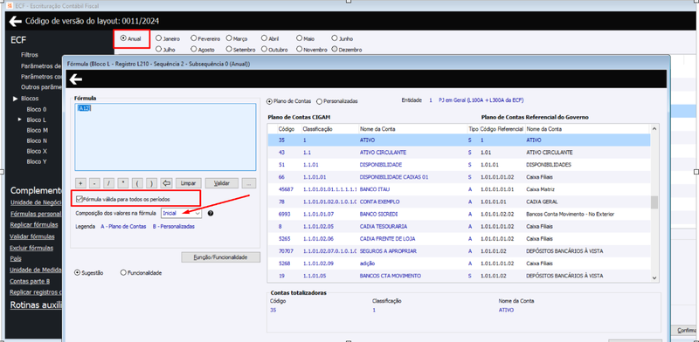Toggle Fórmula válida para todos os períodos
This screenshot has width=699, height=342.
point(80,199)
